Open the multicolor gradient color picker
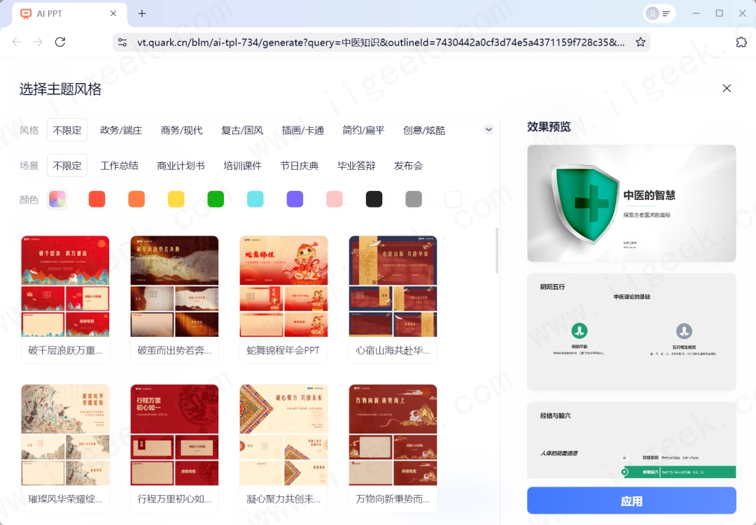The image size is (756, 525). point(57,199)
